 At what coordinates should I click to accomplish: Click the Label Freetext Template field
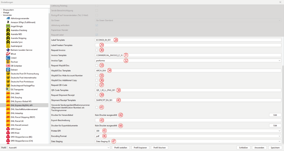pyautogui.click(x=188, y=45)
